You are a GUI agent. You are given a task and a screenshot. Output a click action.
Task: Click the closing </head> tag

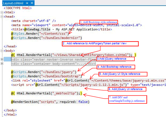coord(10,46)
